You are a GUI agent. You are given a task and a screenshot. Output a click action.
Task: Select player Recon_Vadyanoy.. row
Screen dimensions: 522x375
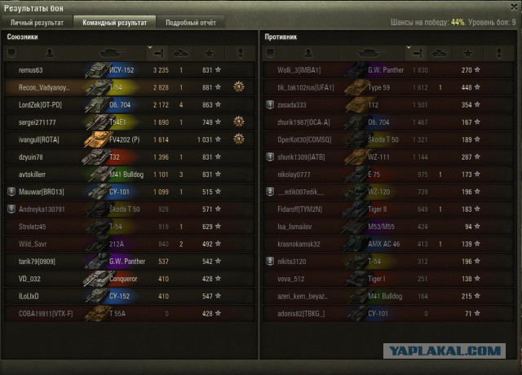[x=130, y=87]
